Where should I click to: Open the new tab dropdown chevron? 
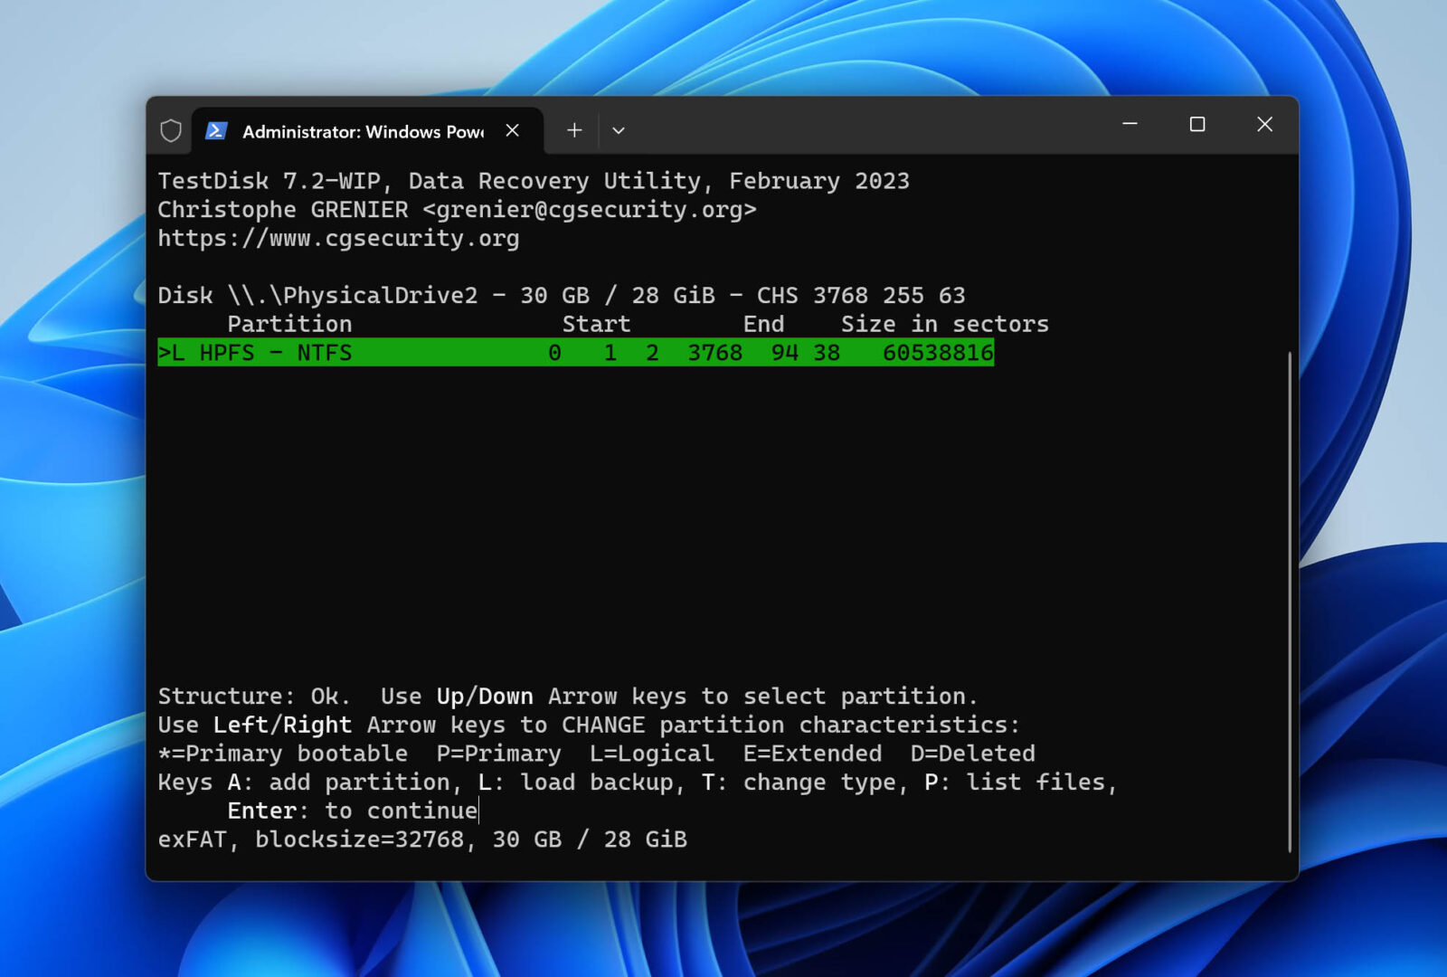tap(619, 131)
